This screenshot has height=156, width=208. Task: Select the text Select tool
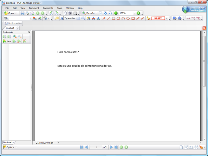coord(75,13)
